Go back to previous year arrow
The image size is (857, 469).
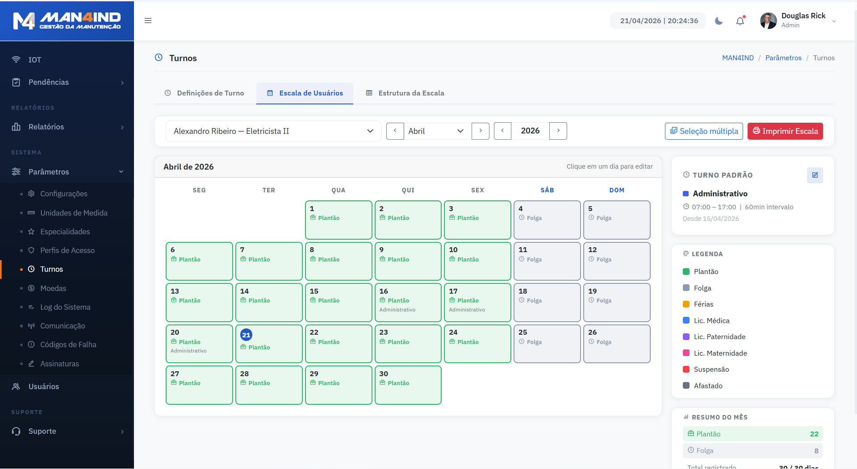(x=502, y=131)
